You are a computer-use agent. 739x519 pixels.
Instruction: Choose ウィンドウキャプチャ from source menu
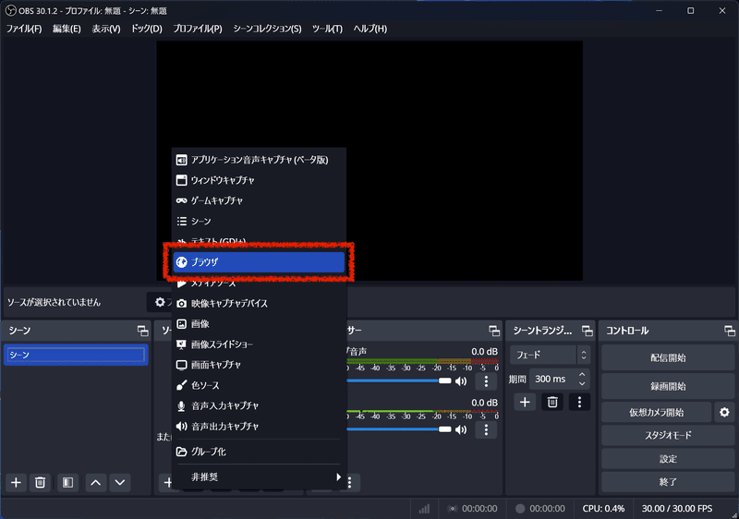tap(259, 180)
